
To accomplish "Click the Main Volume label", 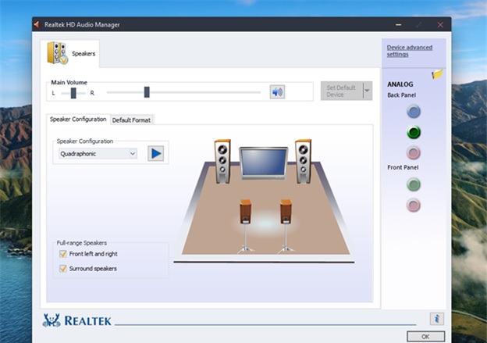I will point(69,82).
